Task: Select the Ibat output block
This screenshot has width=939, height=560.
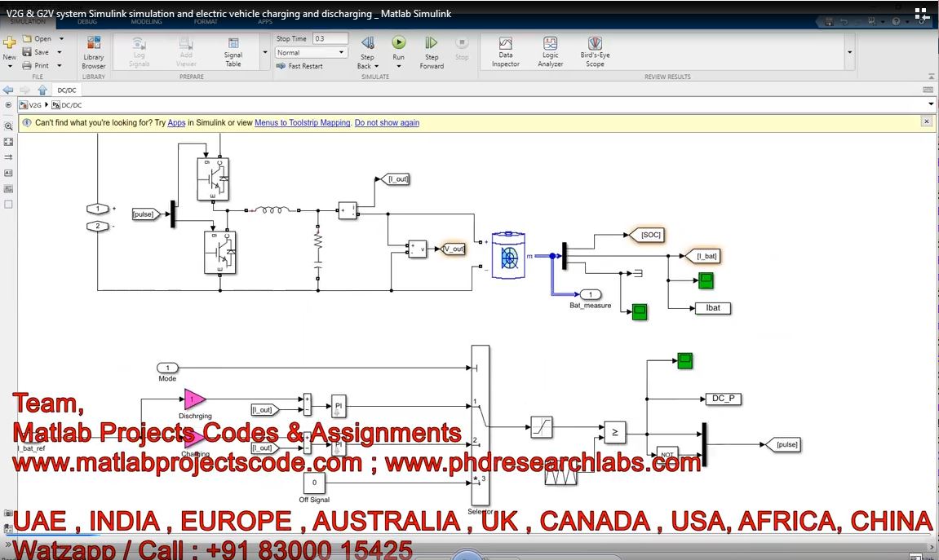Action: (713, 308)
